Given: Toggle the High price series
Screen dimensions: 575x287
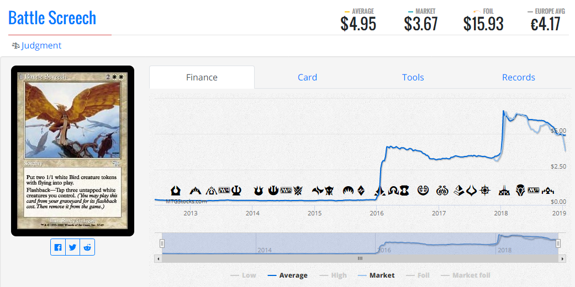Looking at the screenshot, I should tap(333, 275).
